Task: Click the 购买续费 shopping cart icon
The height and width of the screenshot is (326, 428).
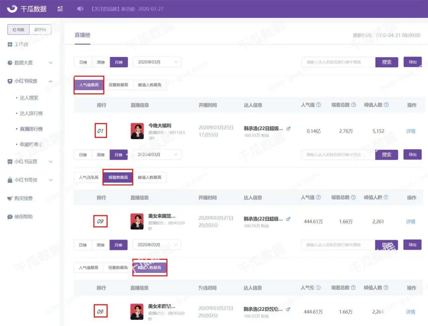Action: [x=10, y=198]
